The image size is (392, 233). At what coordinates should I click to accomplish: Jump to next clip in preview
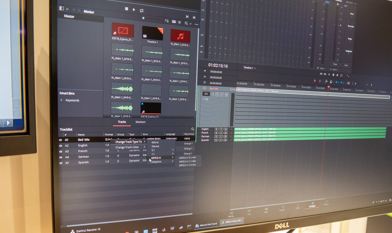(x=187, y=17)
